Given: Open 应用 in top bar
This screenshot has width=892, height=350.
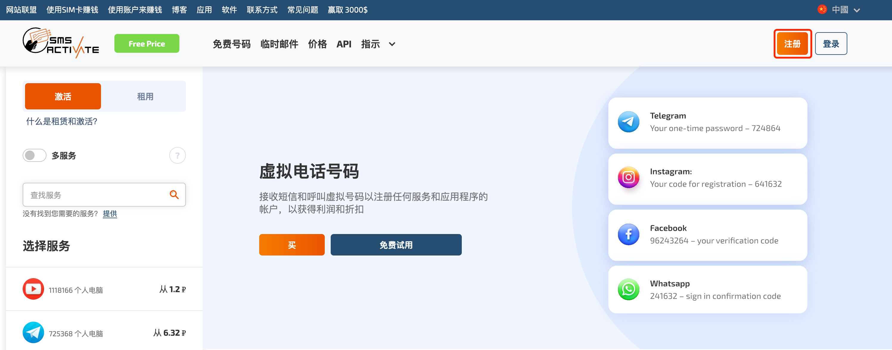Looking at the screenshot, I should [204, 10].
